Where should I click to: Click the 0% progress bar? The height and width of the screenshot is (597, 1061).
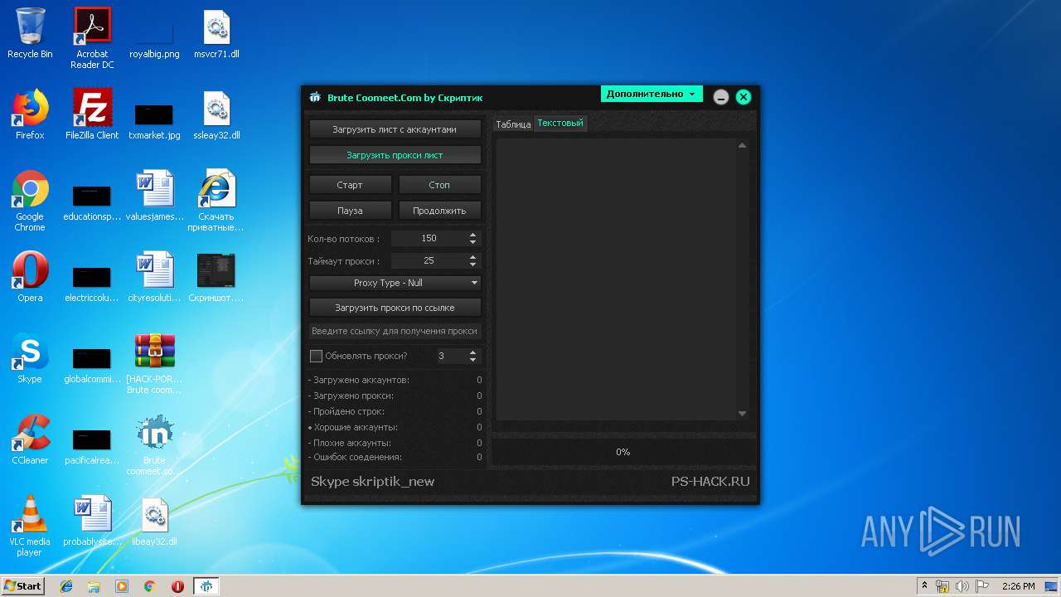click(x=623, y=452)
